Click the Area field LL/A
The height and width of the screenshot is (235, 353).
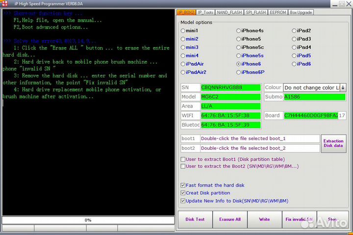tap(230, 106)
